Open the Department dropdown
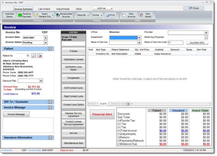Screen dimensions: 217x156 point(139,38)
